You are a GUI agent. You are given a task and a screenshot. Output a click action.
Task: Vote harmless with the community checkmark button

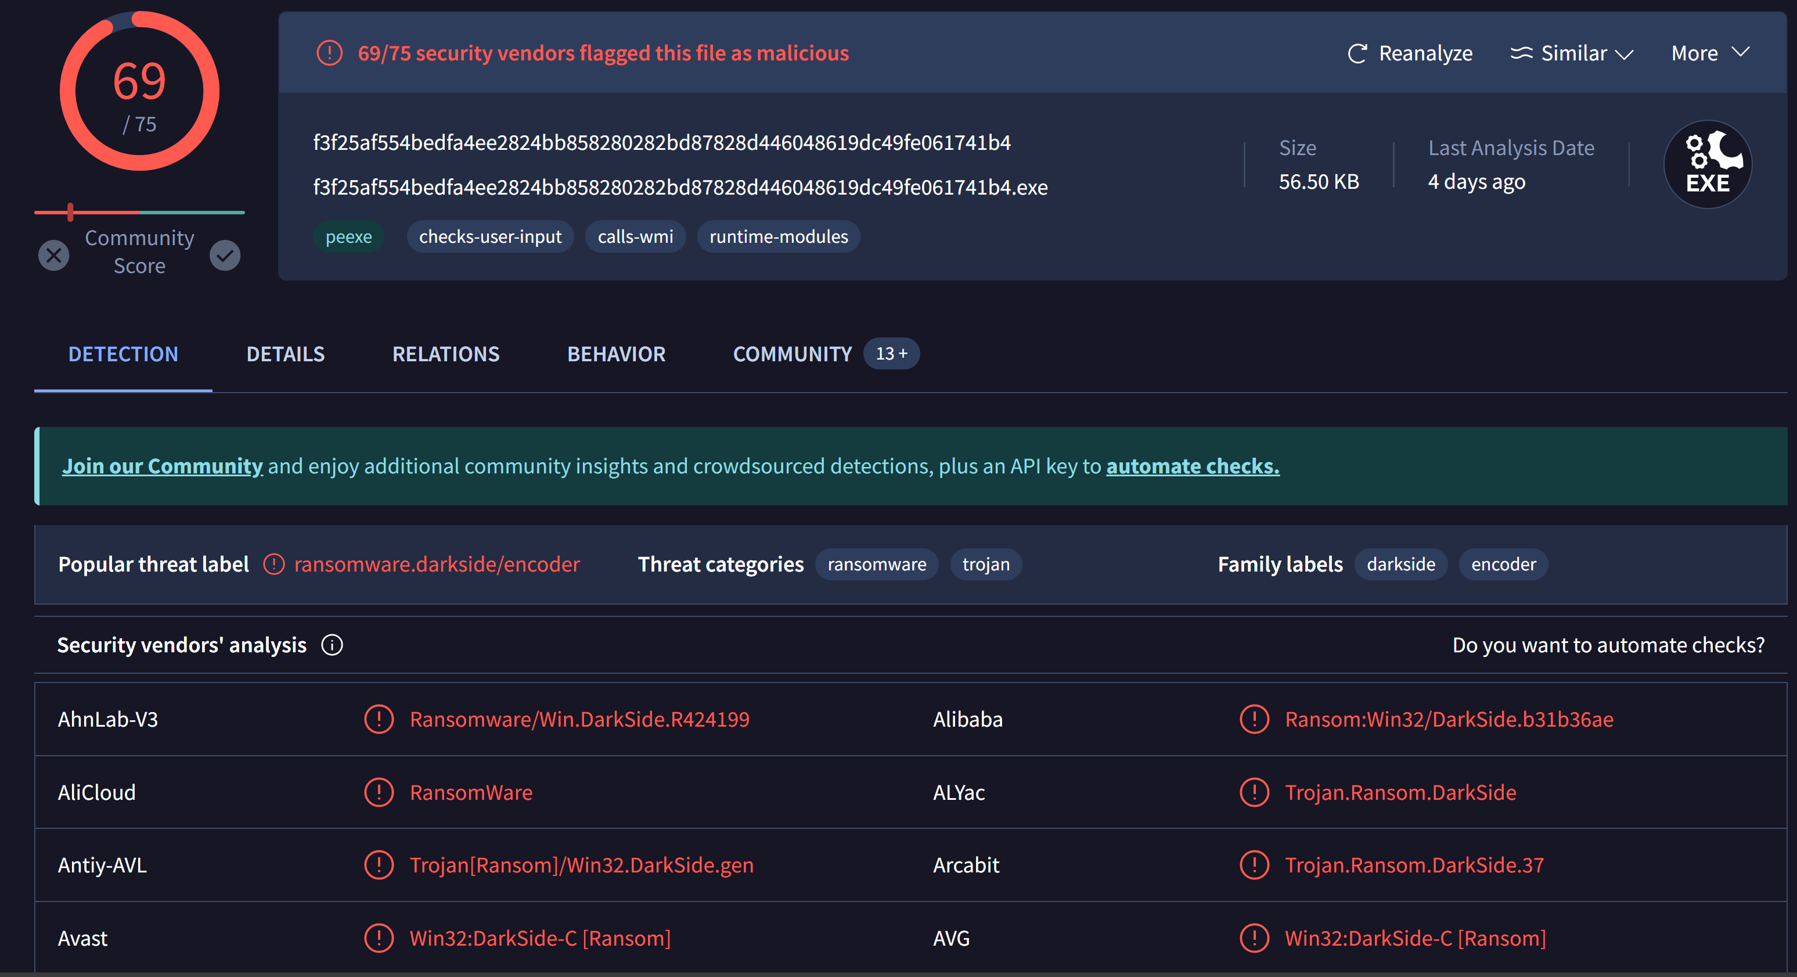[x=225, y=255]
